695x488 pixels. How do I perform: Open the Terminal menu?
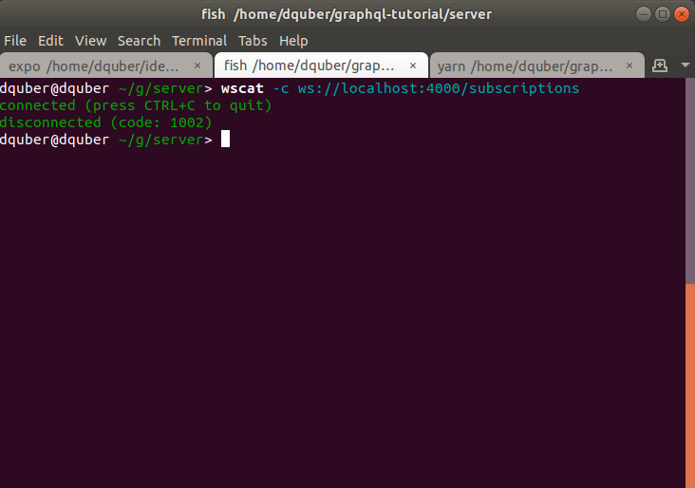click(x=199, y=41)
